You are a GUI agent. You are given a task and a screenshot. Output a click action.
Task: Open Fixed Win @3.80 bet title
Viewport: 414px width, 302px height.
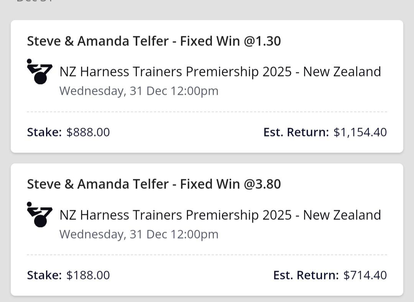(x=154, y=184)
